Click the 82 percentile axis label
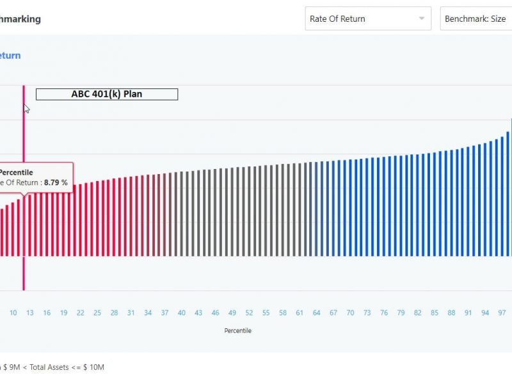Viewport: 512px width, 384px height. pyautogui.click(x=418, y=312)
